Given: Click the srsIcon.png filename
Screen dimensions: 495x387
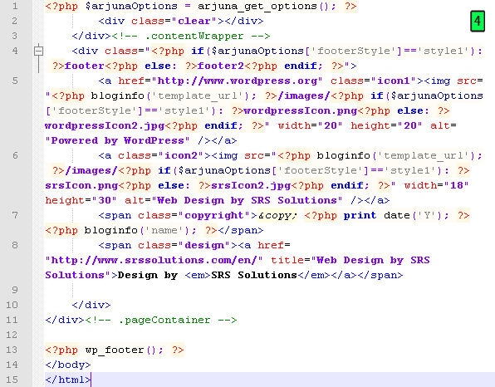Looking at the screenshot, I should point(81,185).
